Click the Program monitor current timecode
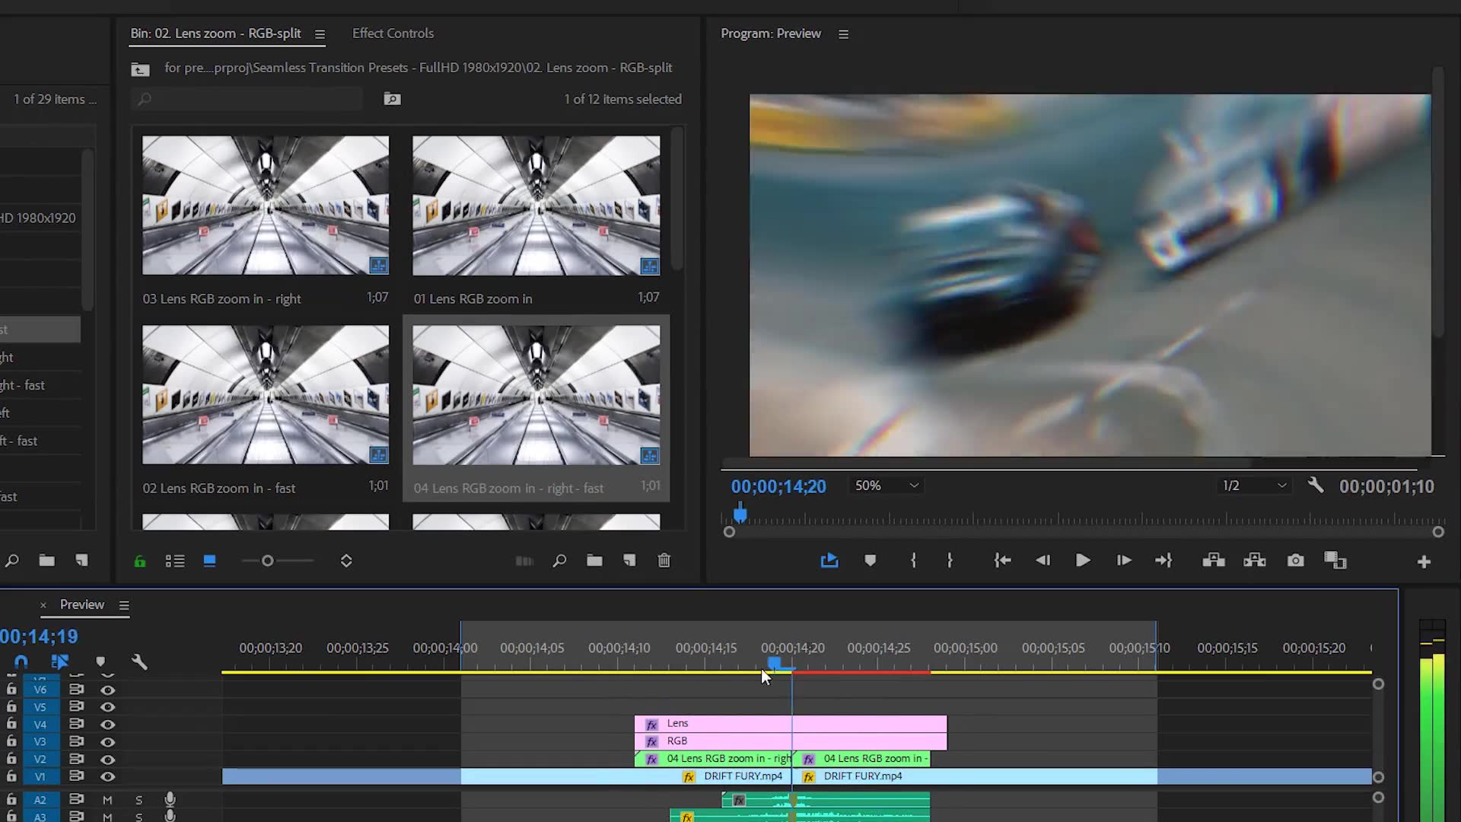Viewport: 1461px width, 822px height. tap(778, 486)
